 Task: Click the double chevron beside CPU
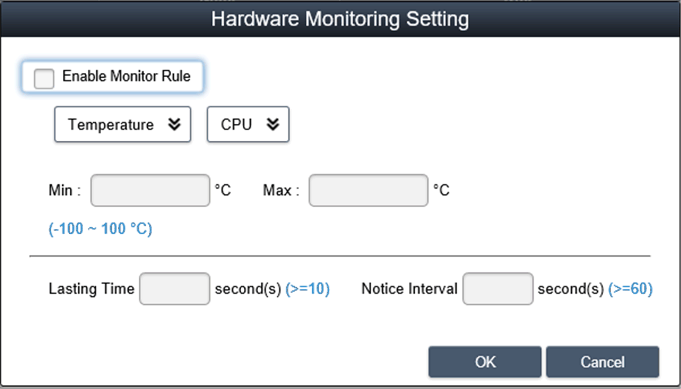click(273, 124)
